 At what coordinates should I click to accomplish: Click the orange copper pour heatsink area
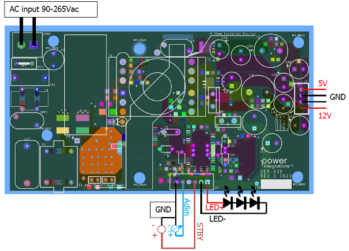click(101, 153)
